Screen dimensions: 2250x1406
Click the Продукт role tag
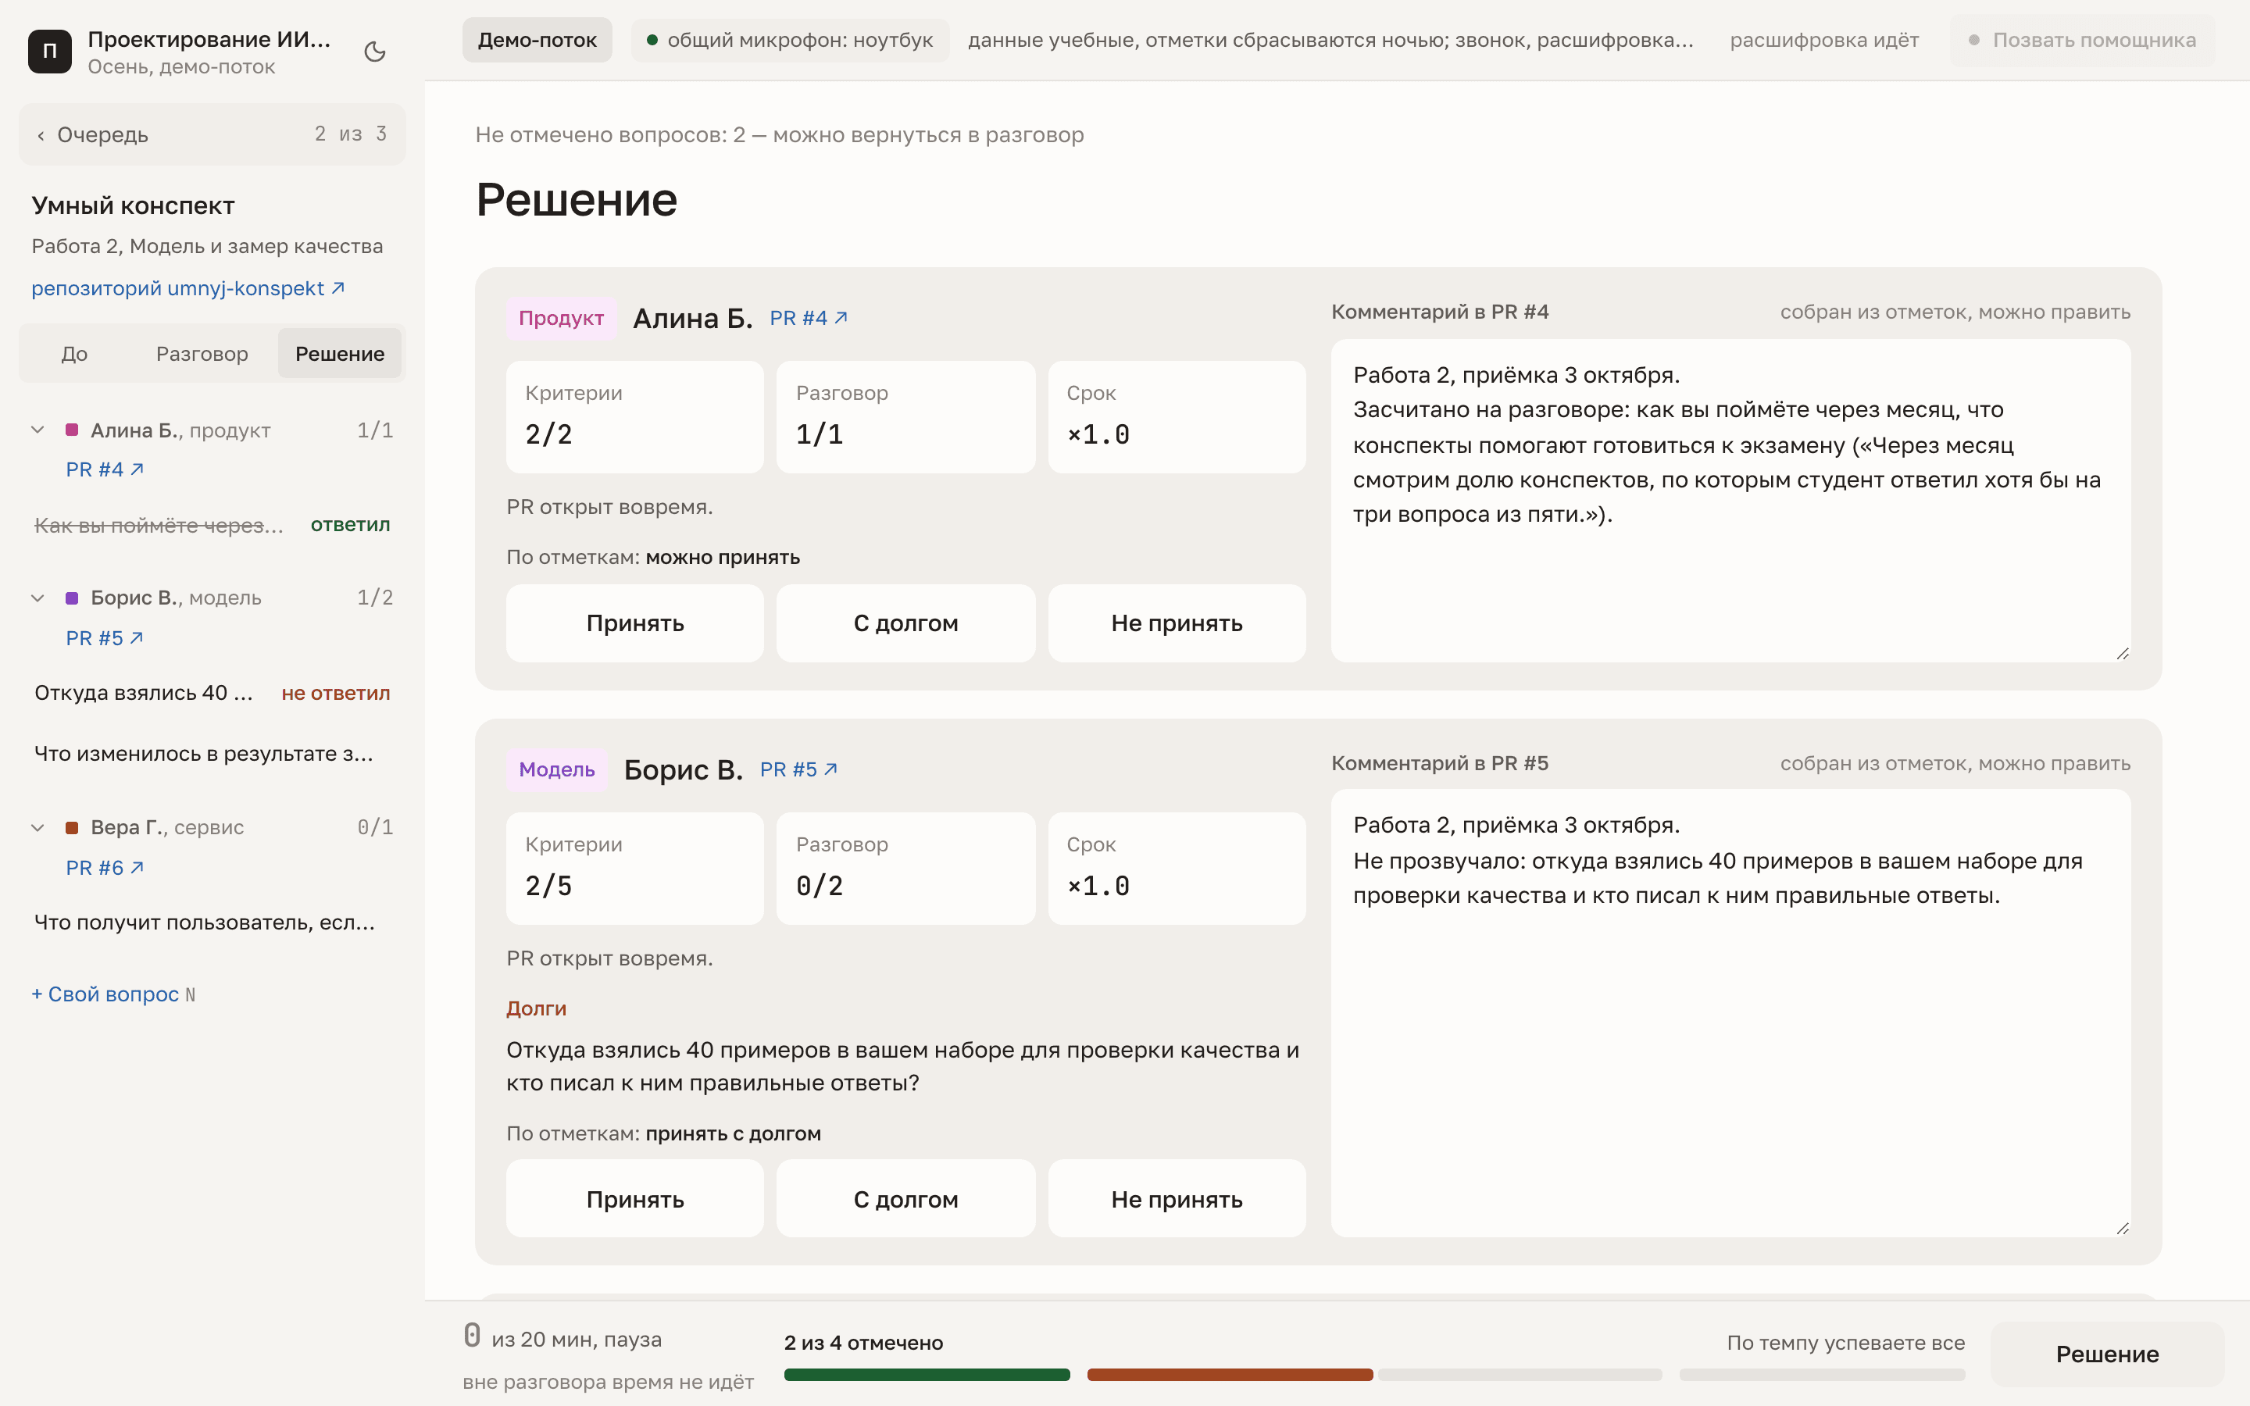[x=561, y=318]
